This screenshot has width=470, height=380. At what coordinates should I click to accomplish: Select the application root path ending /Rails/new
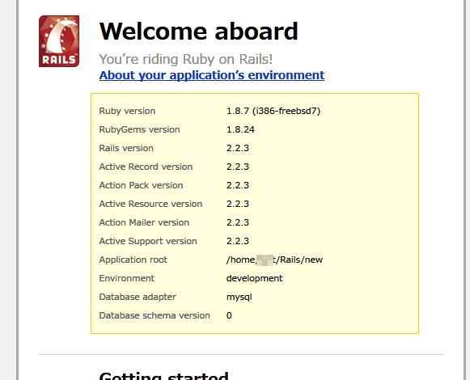point(274,260)
